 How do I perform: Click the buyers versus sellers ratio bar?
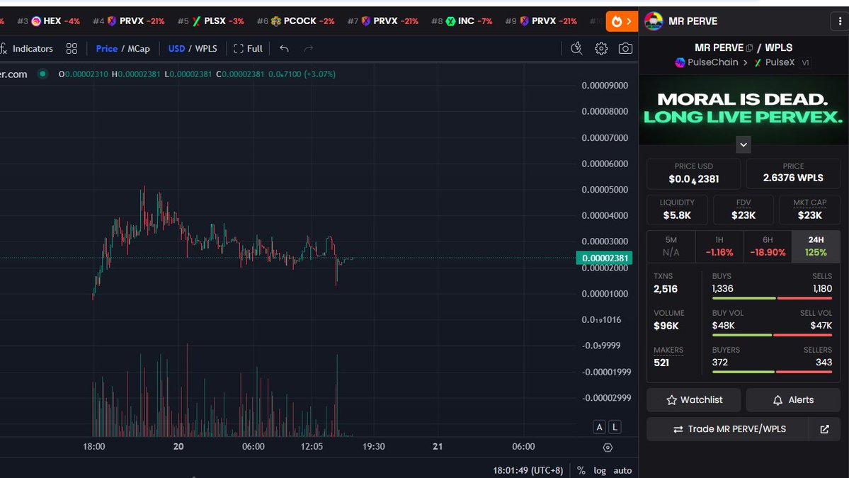click(x=772, y=372)
